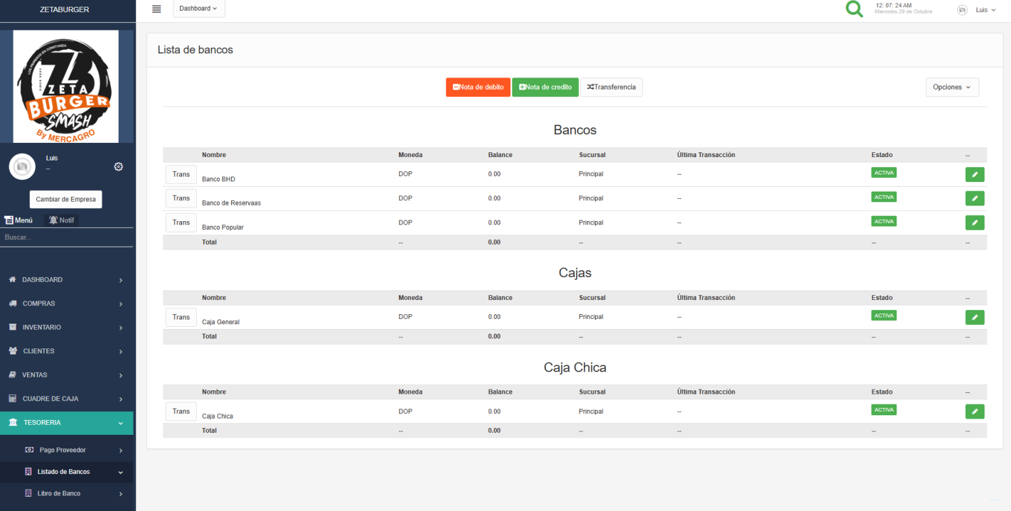The height and width of the screenshot is (511, 1011).
Task: Click the Buscar search field in sidebar
Action: click(66, 237)
